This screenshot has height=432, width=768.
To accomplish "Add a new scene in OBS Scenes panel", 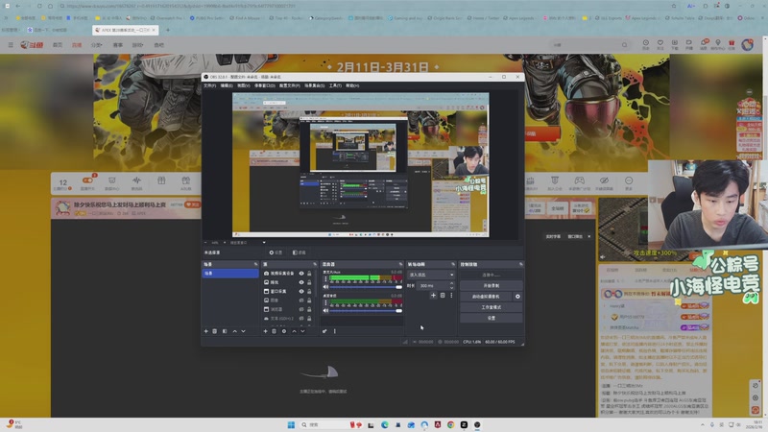I will click(x=205, y=331).
